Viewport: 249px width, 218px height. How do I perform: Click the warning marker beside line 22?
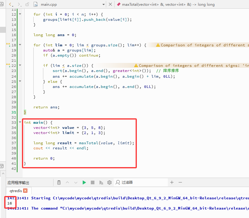pyautogui.click(x=8, y=65)
